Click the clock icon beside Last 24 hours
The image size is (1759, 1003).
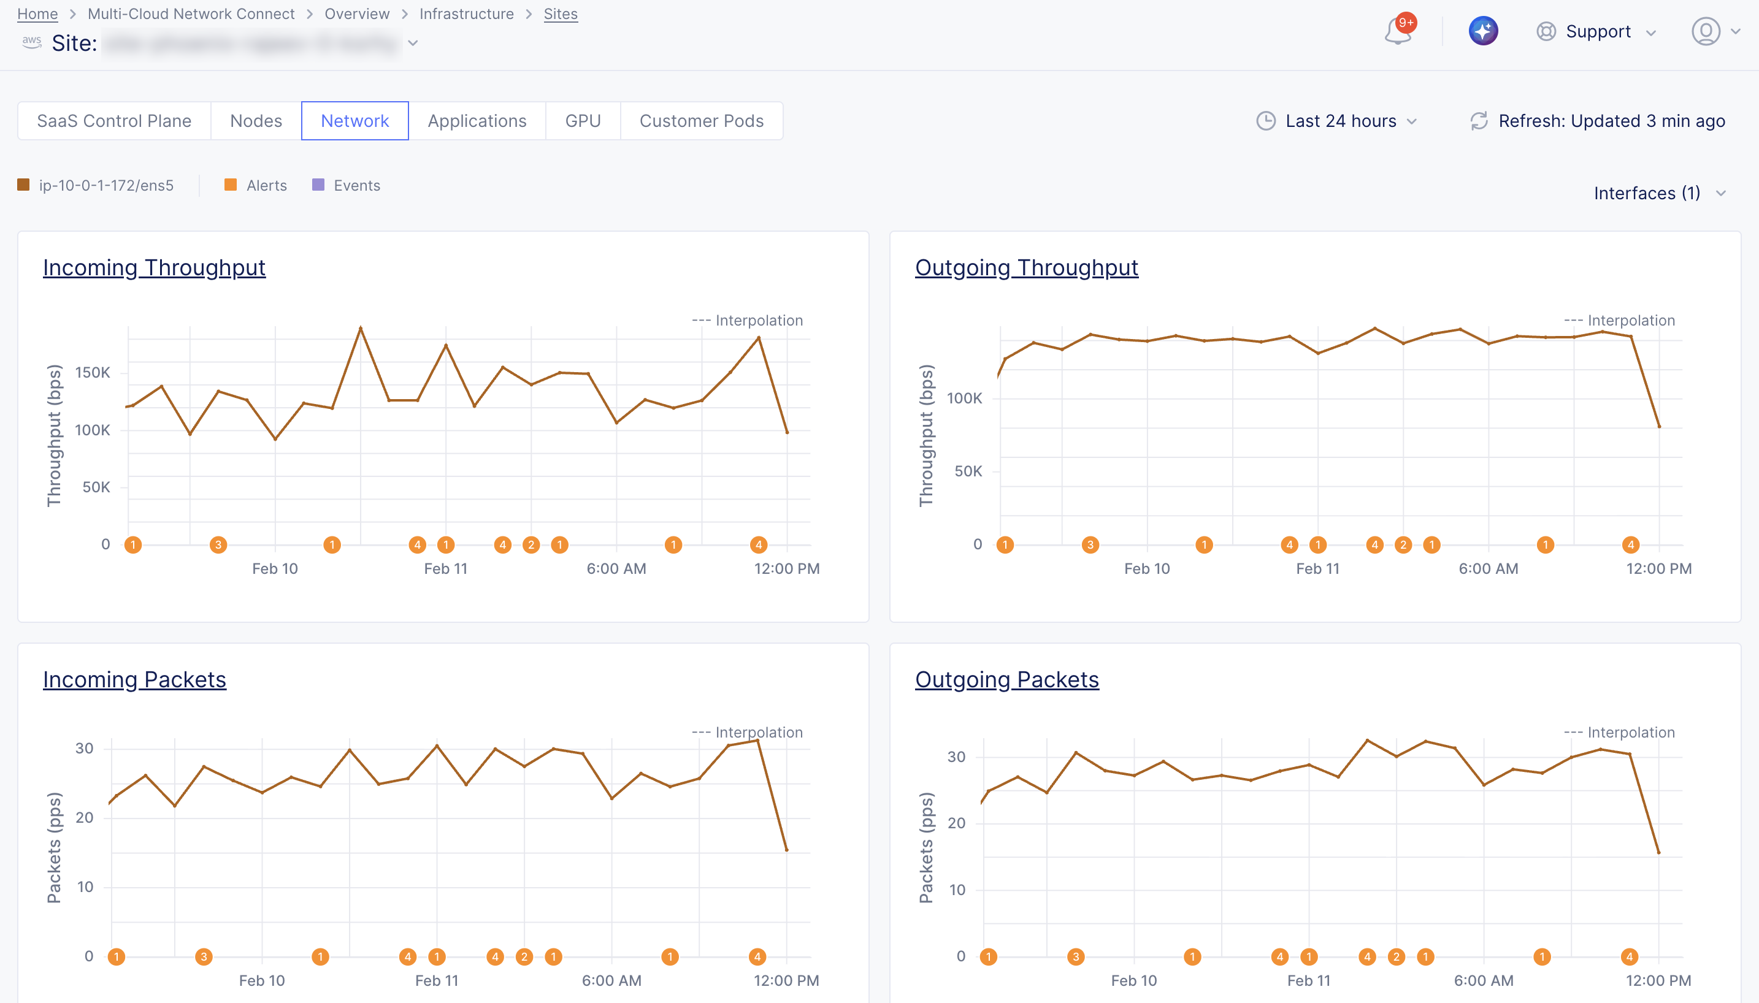click(x=1267, y=121)
